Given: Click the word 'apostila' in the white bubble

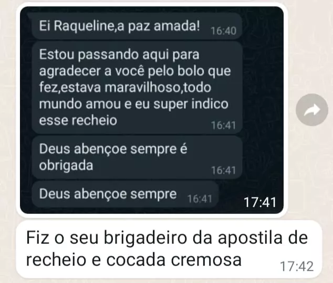Looking at the screenshot, I should click(x=250, y=238).
